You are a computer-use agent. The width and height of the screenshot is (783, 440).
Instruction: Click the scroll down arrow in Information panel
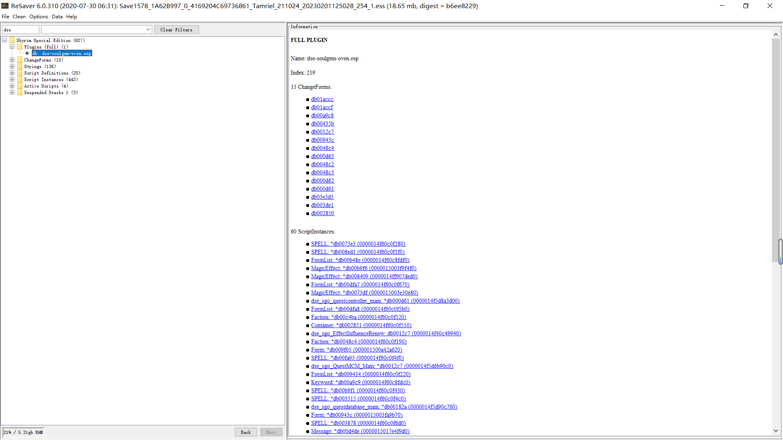[x=775, y=431]
